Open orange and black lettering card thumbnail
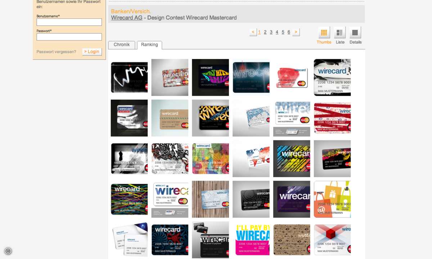 click(x=210, y=118)
